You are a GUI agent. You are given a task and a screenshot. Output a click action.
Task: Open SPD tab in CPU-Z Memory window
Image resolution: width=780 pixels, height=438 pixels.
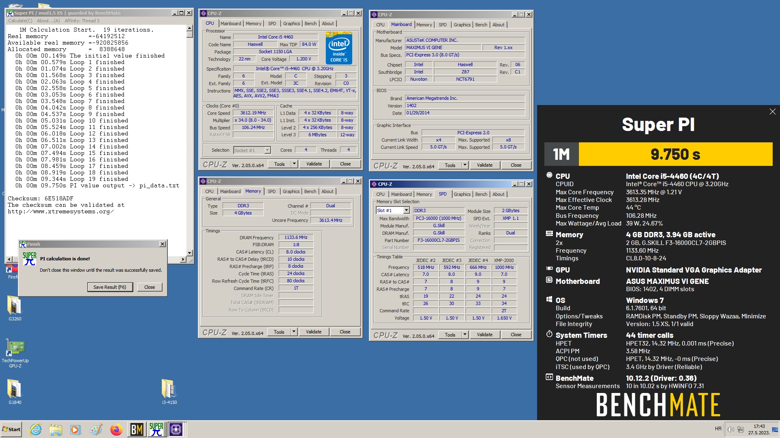click(x=272, y=191)
